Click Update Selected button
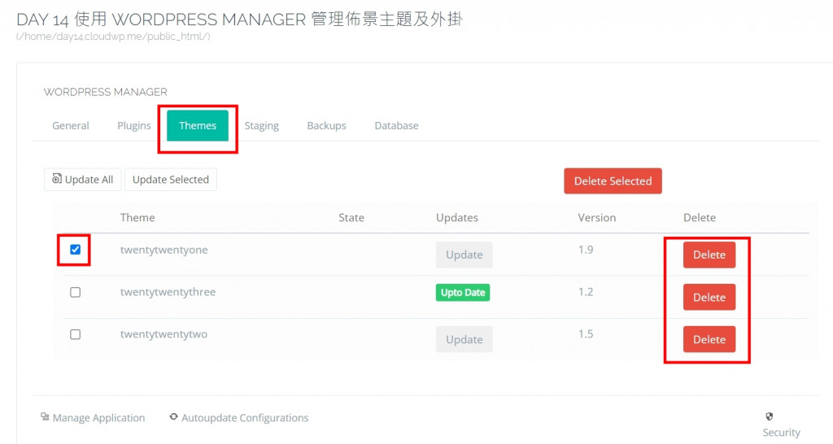Screen dimensions: 833x444 pyautogui.click(x=171, y=180)
